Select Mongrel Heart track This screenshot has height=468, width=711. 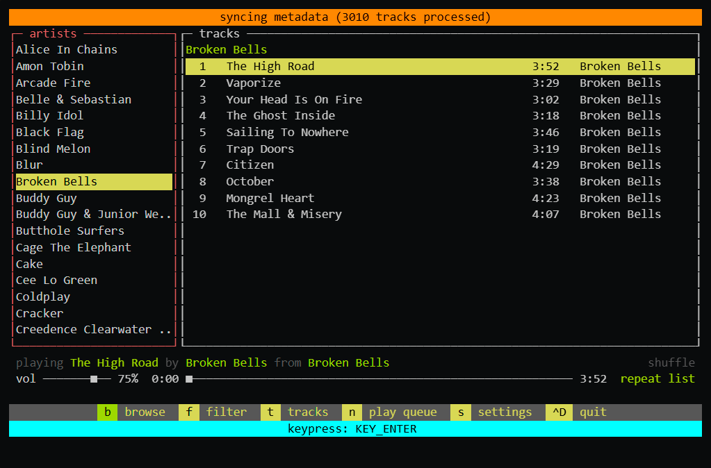[x=440, y=198]
